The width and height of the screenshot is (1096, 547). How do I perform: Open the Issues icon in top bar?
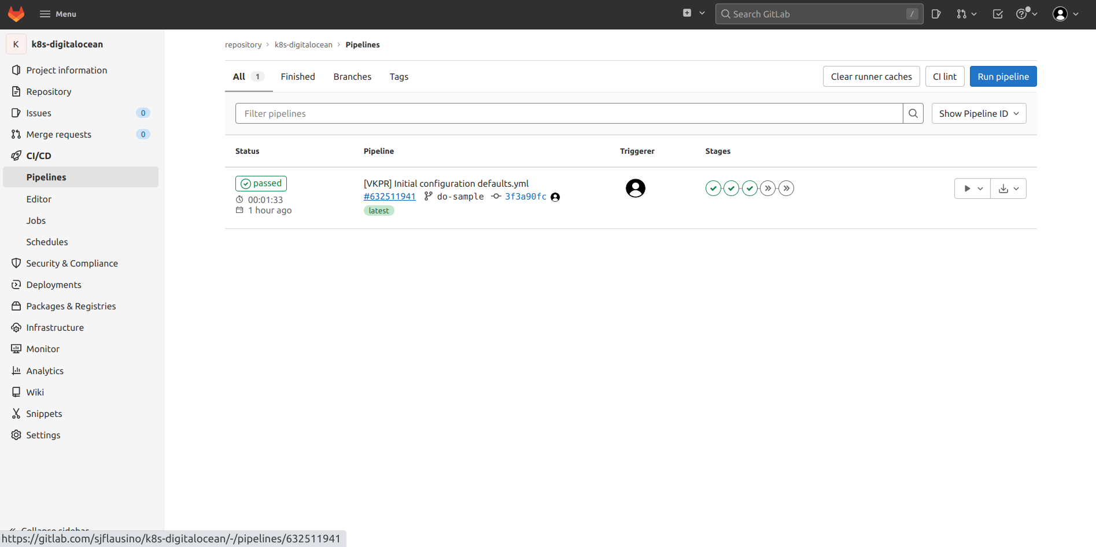tap(936, 14)
